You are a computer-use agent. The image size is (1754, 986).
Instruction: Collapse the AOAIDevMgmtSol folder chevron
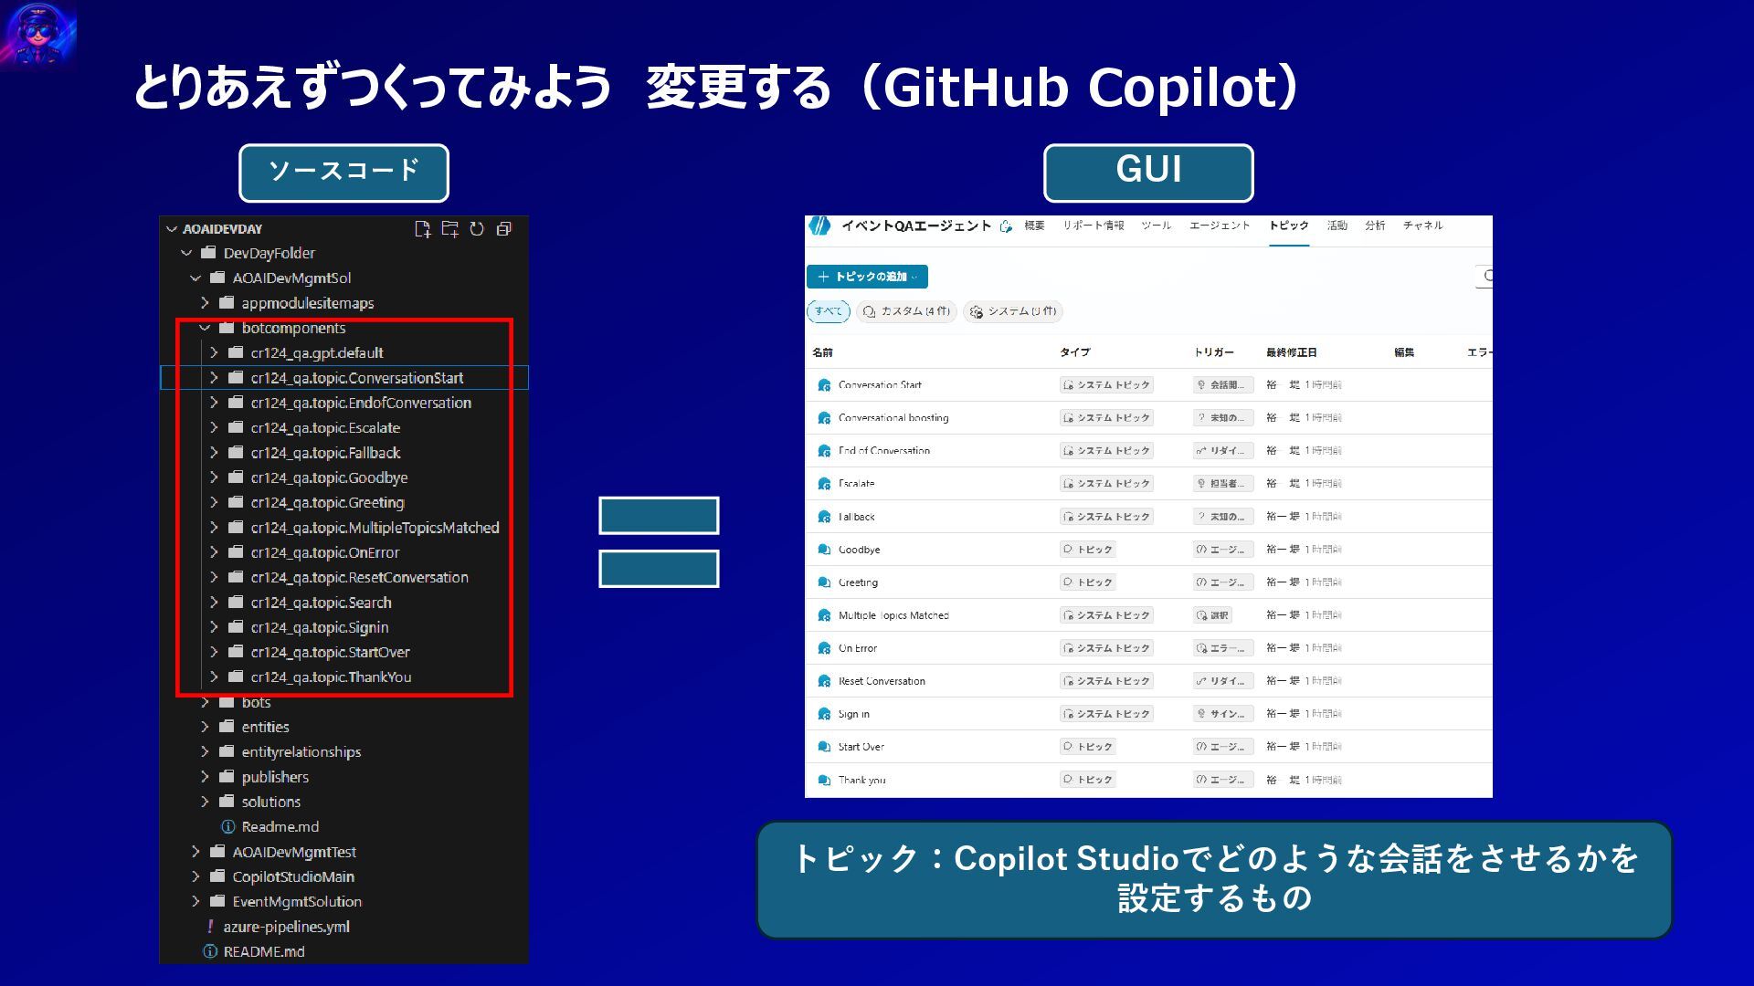point(195,278)
